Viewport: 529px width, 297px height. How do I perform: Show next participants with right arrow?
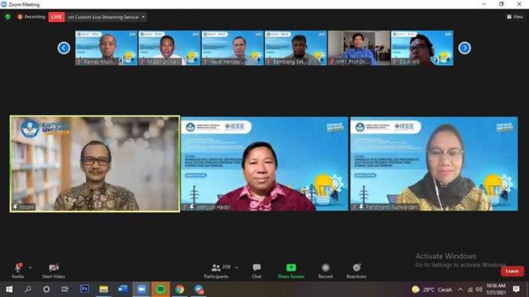coord(465,48)
